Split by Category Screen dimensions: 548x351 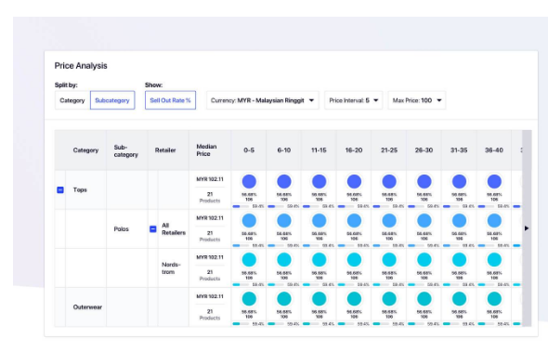click(x=72, y=100)
